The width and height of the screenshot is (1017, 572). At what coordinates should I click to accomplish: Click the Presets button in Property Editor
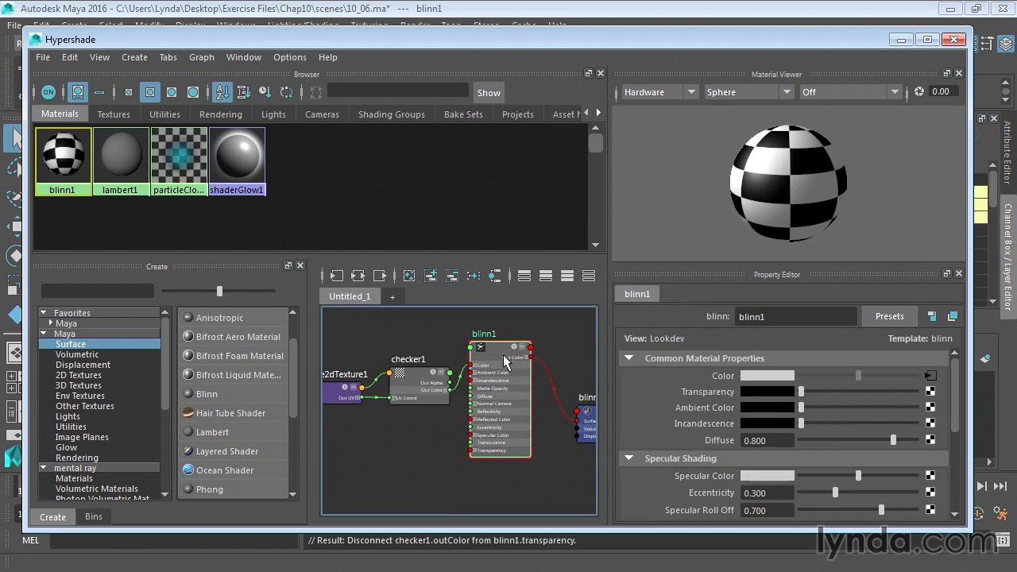click(889, 316)
